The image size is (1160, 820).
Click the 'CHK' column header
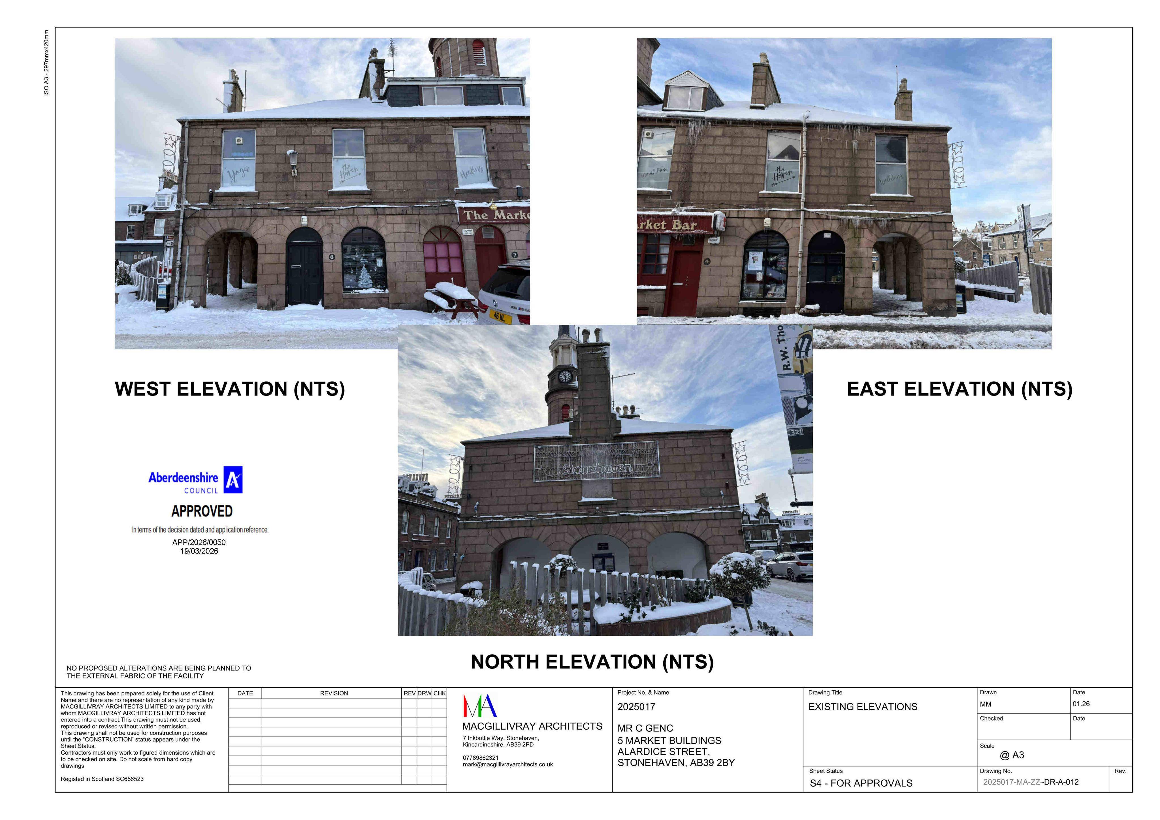[x=440, y=693]
